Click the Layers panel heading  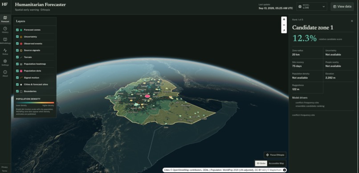pyautogui.click(x=20, y=21)
